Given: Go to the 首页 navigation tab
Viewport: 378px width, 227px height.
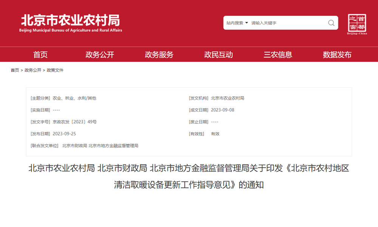Looking at the screenshot, I should 40,54.
